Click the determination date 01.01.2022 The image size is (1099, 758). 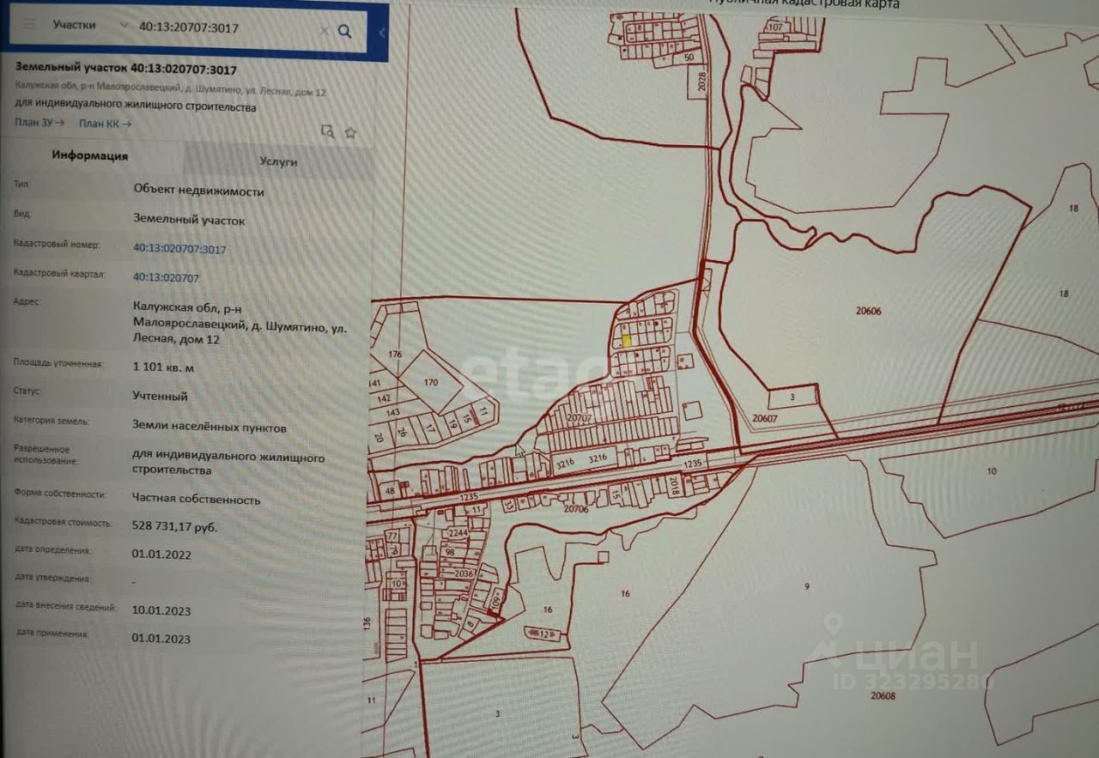[x=161, y=555]
